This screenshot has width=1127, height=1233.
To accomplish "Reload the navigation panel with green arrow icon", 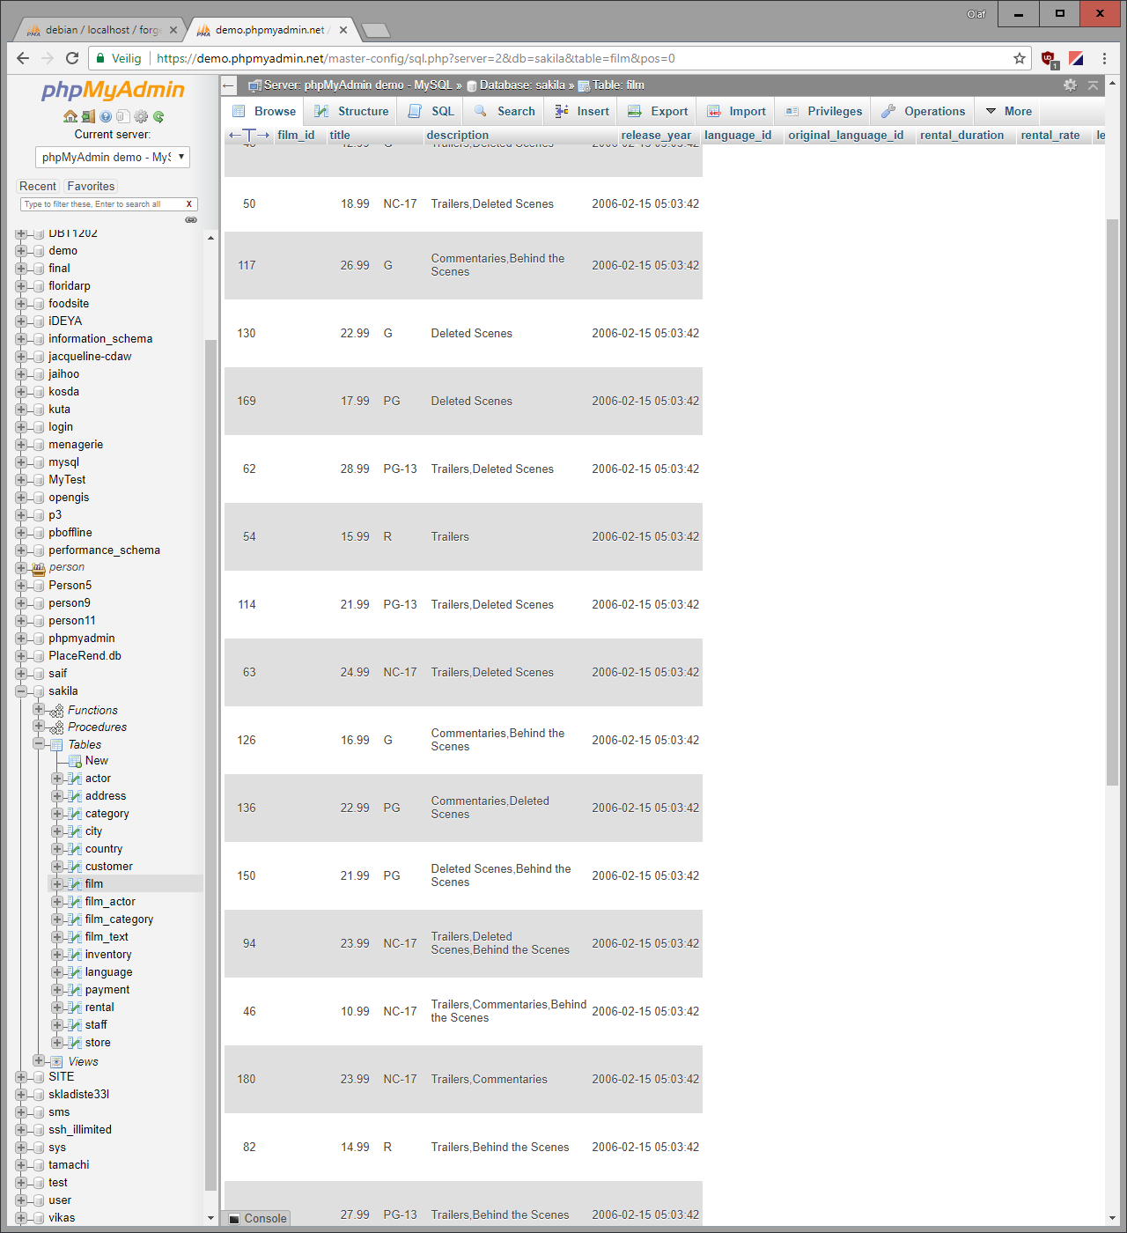I will (x=158, y=116).
